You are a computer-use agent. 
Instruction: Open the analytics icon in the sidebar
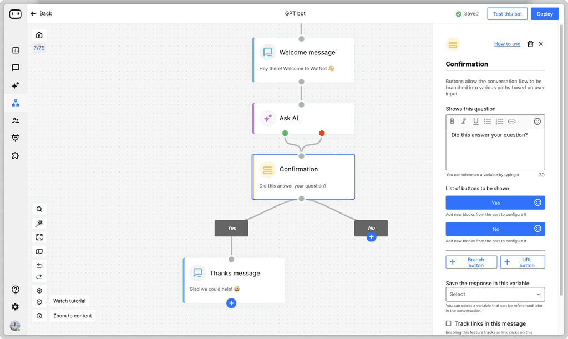coord(15,50)
